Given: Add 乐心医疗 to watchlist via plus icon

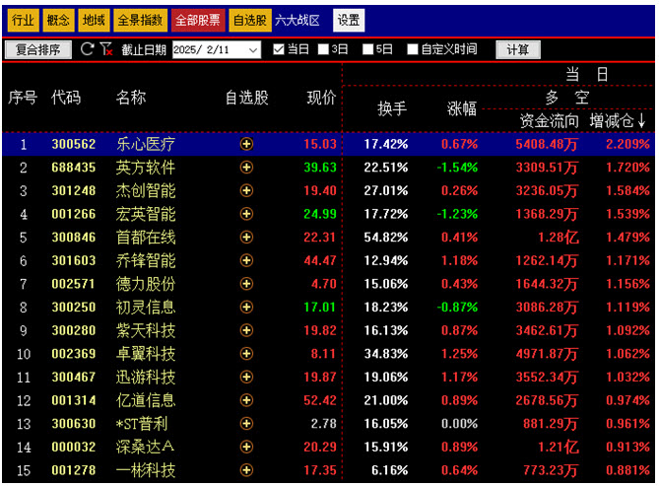Looking at the screenshot, I should click(246, 144).
